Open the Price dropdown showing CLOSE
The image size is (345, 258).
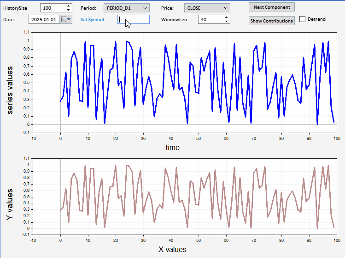coord(207,8)
